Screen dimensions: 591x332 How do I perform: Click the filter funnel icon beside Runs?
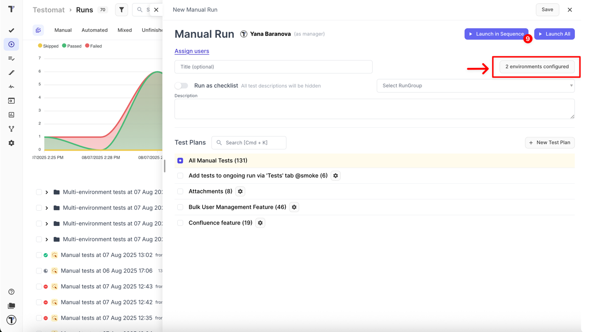pyautogui.click(x=121, y=10)
